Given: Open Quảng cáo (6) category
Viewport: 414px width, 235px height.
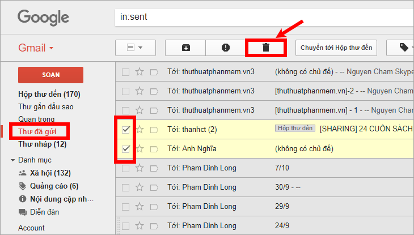Looking at the screenshot, I should point(54,186).
